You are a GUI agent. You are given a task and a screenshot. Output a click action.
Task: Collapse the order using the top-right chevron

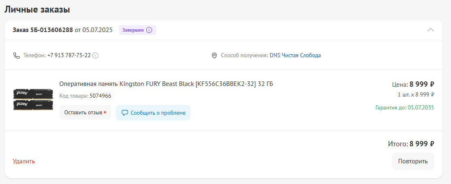point(431,30)
